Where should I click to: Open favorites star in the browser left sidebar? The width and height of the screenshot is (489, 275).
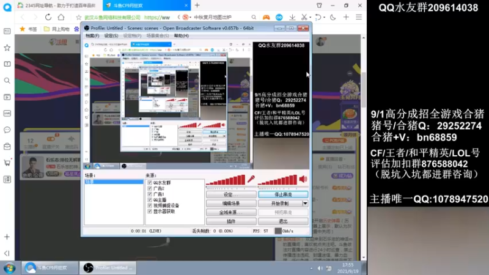[x=7, y=48]
